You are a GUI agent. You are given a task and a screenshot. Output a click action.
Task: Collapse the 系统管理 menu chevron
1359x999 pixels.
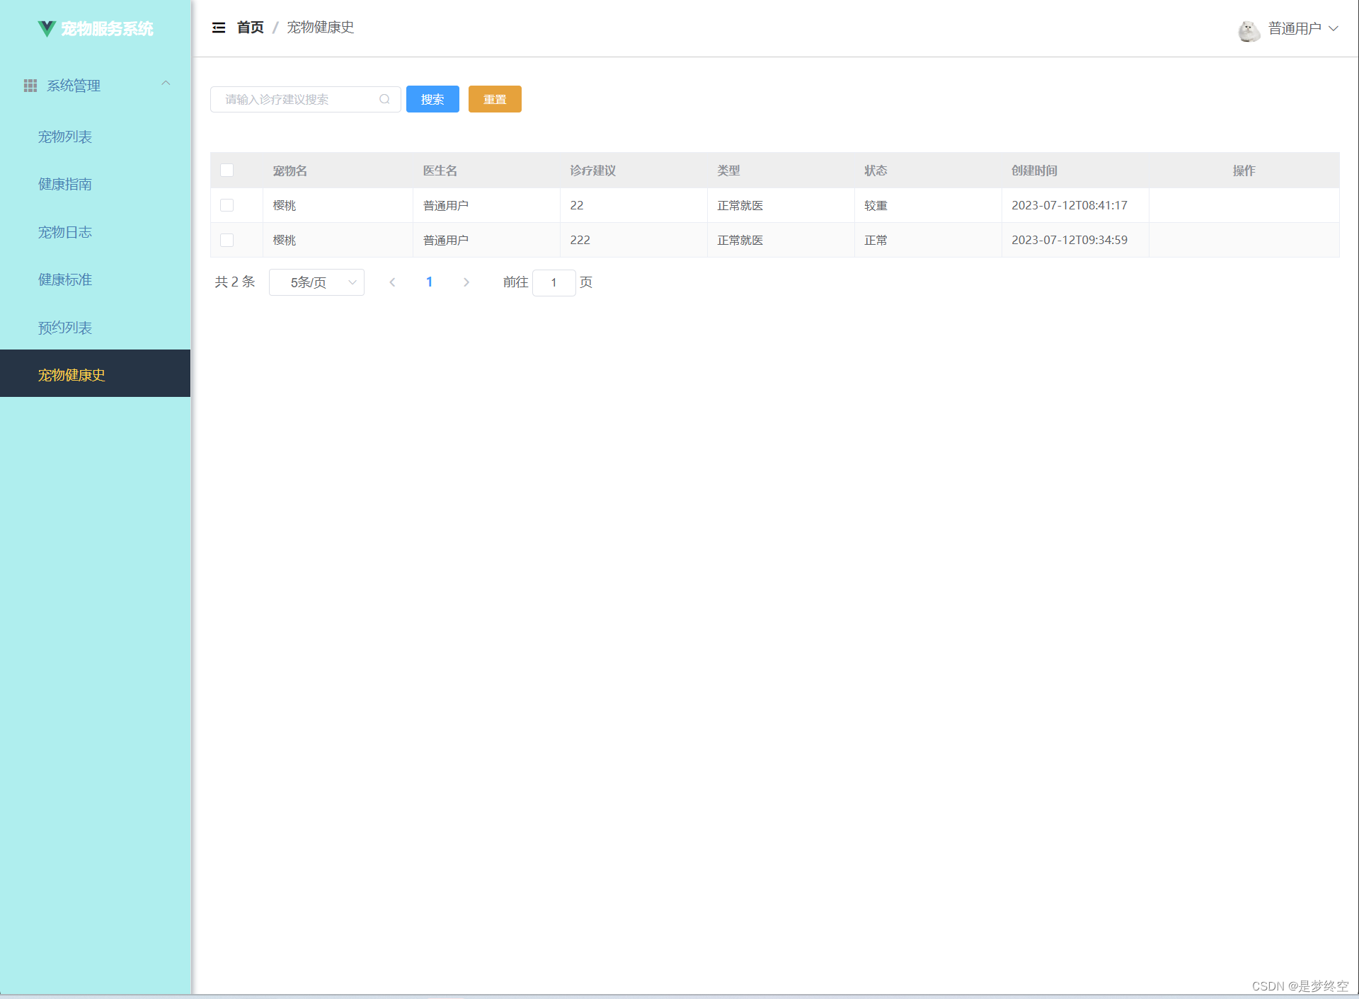pyautogui.click(x=166, y=83)
